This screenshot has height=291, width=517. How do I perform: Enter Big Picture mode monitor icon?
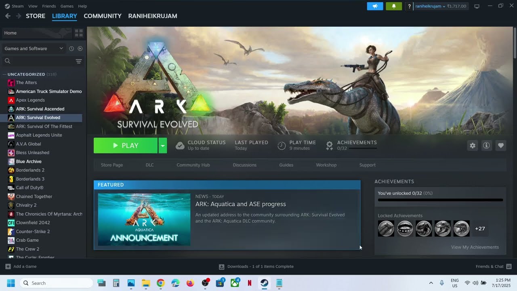tap(477, 6)
